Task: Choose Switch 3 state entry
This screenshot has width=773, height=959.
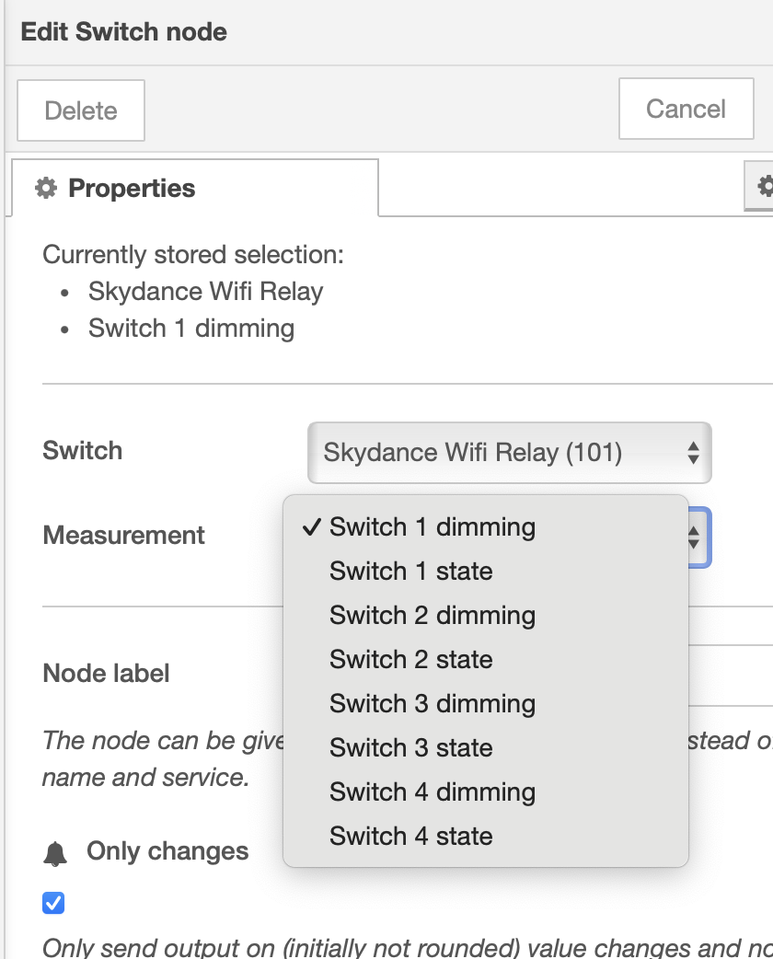Action: click(x=410, y=748)
